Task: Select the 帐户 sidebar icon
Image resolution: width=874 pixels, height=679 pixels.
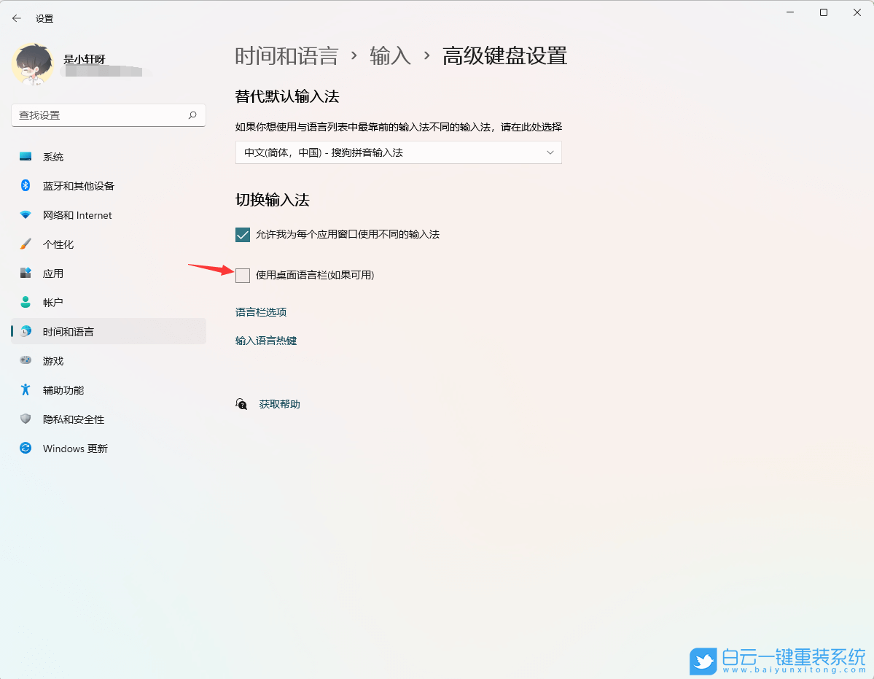Action: [26, 302]
